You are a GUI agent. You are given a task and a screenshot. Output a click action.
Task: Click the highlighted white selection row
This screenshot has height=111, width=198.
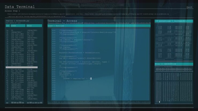22,68
